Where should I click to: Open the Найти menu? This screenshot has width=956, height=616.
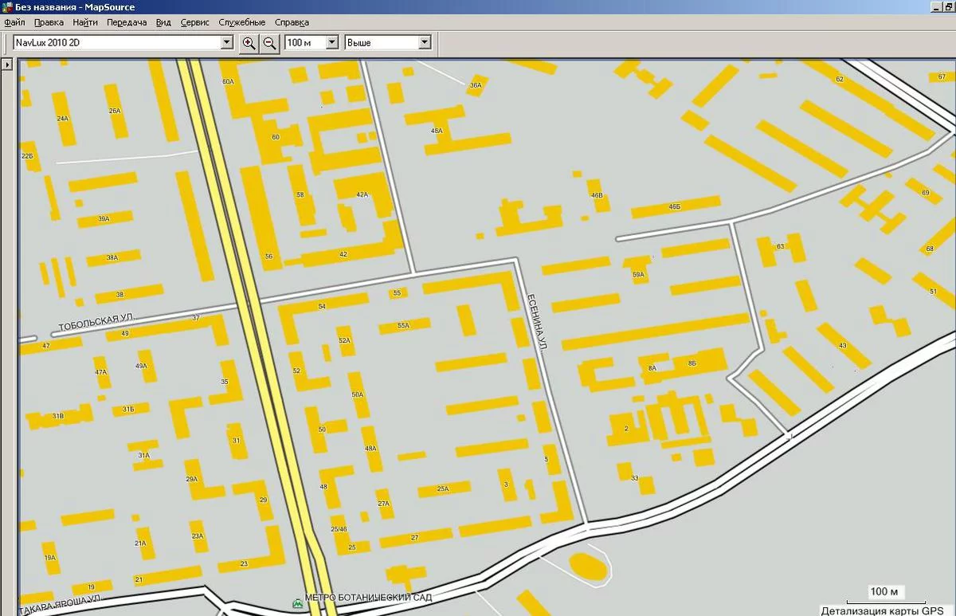click(x=85, y=22)
